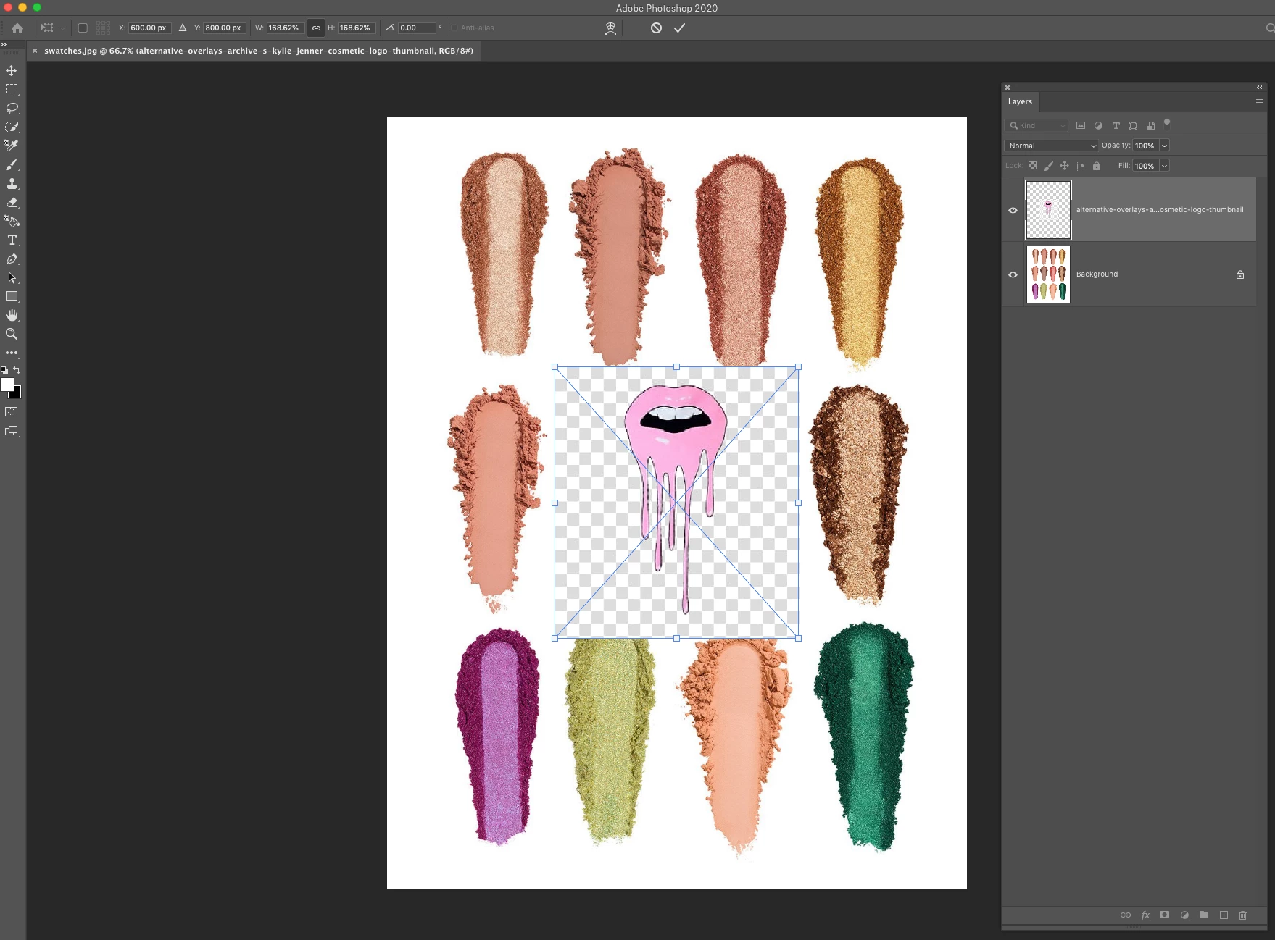The image size is (1275, 940).
Task: Click the Background layer lock icon
Action: (x=1240, y=275)
